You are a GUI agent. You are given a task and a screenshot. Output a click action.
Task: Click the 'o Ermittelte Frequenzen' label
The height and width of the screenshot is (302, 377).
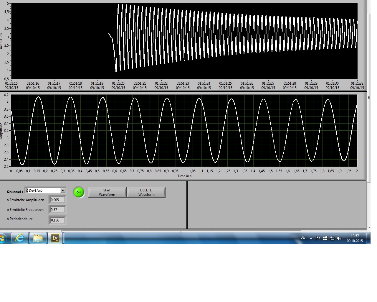click(x=25, y=210)
